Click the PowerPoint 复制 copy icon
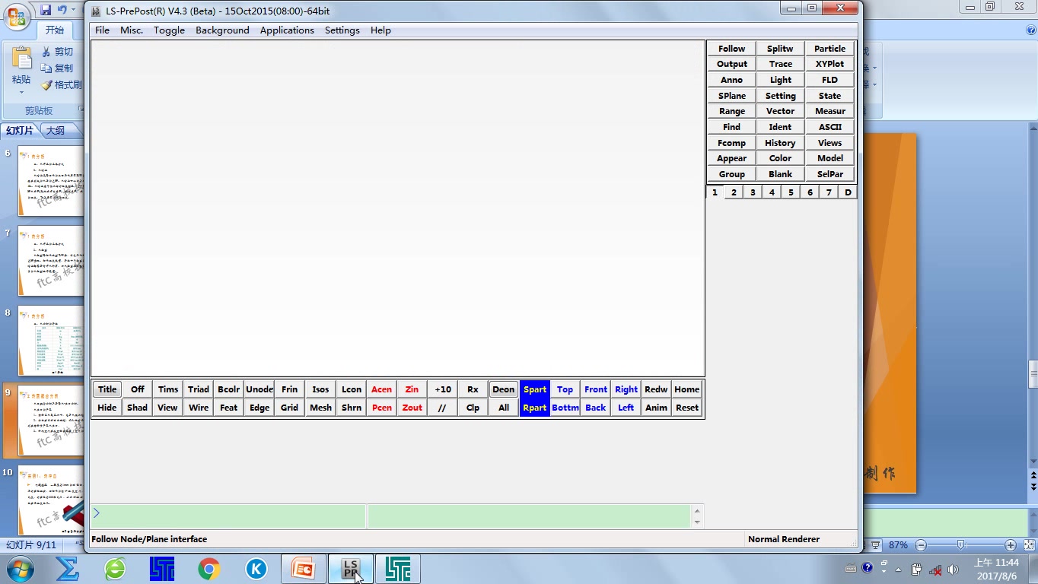This screenshot has height=584, width=1038. (x=58, y=68)
